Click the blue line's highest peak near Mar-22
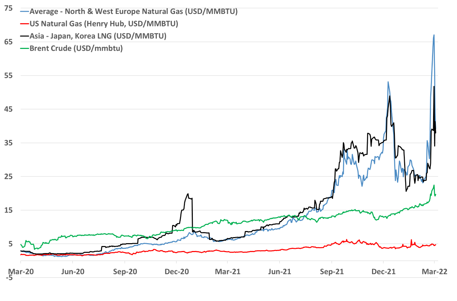 tap(434, 35)
